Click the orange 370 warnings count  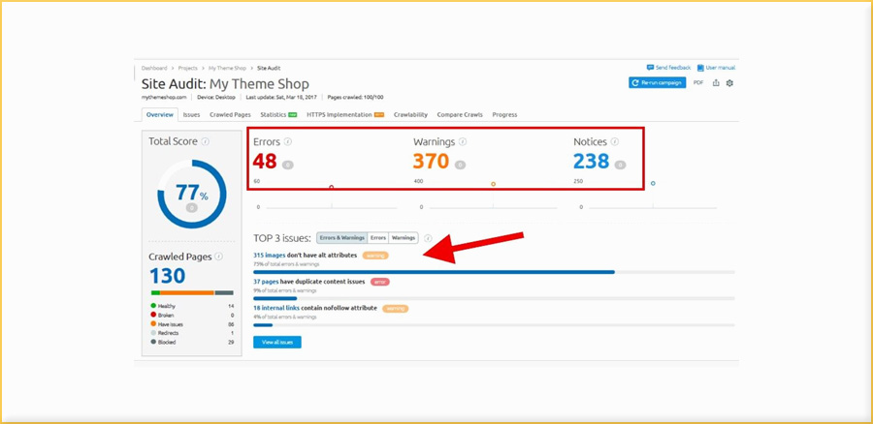pos(431,161)
